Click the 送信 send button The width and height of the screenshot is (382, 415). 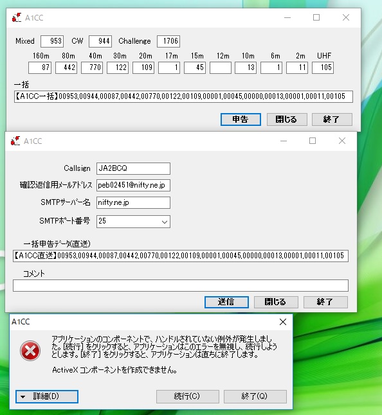pyautogui.click(x=226, y=302)
